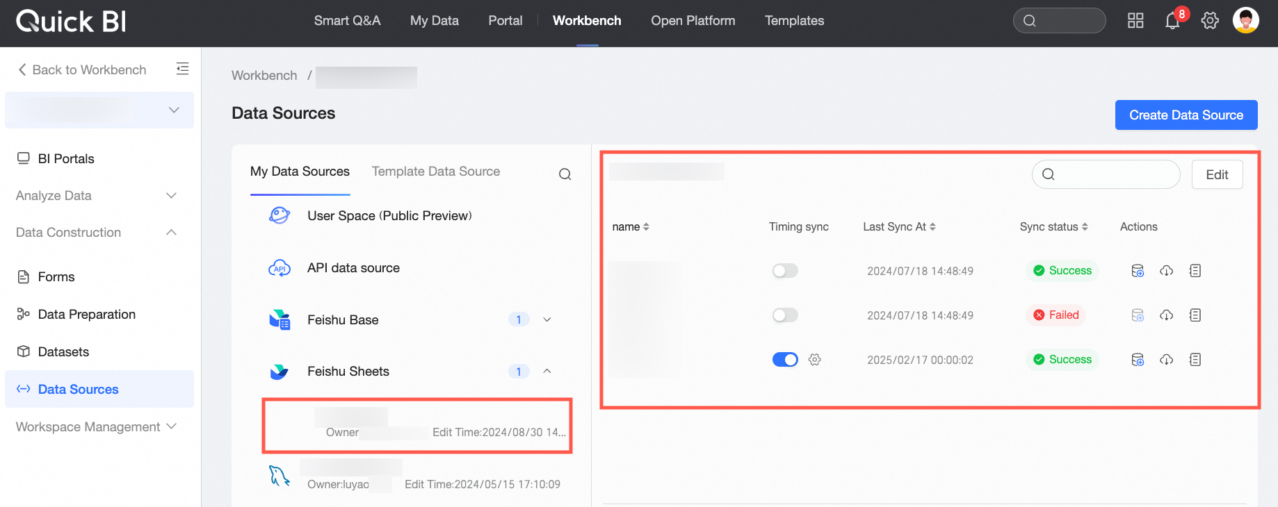Open the notifications bell icon
This screenshot has width=1278, height=507.
pos(1172,21)
